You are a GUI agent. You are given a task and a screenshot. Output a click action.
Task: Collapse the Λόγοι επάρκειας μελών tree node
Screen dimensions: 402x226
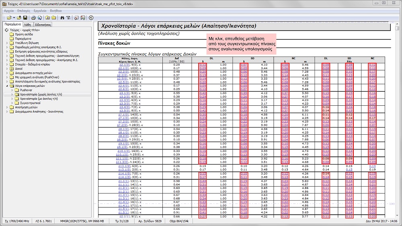pos(7,86)
